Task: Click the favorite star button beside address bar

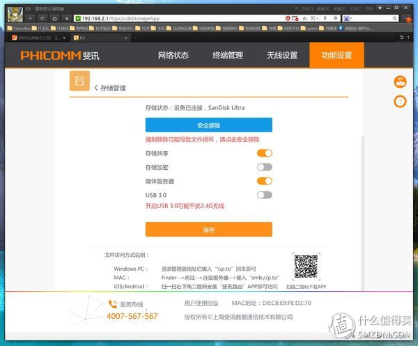Action: 67,18
